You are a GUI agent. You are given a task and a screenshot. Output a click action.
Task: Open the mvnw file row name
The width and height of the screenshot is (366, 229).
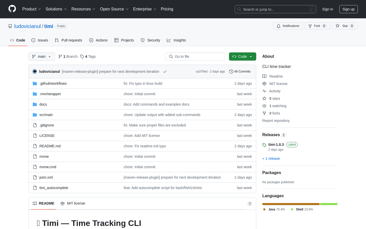click(44, 156)
